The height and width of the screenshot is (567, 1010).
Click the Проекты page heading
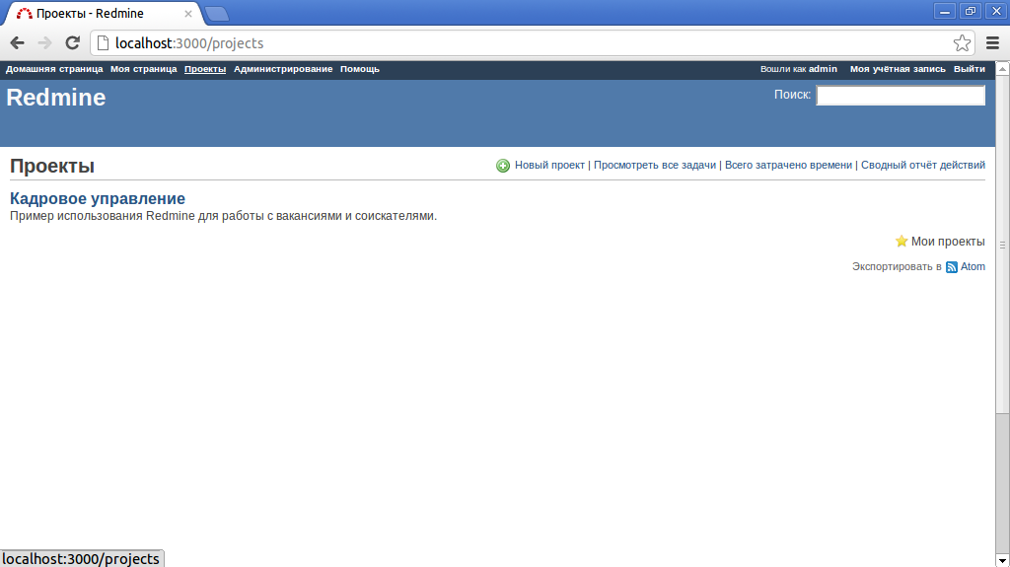[x=52, y=166]
